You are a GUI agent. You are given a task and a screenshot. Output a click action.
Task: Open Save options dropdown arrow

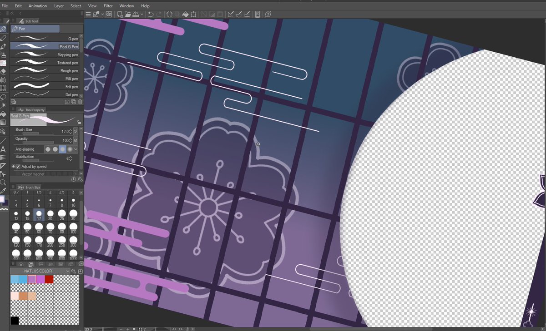click(142, 14)
